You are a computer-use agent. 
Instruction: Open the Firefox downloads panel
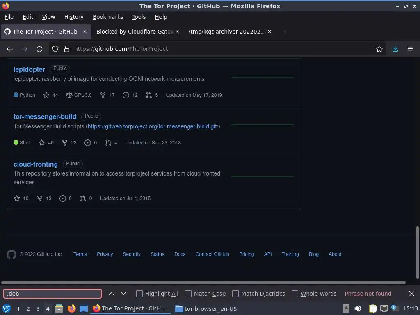pos(395,49)
